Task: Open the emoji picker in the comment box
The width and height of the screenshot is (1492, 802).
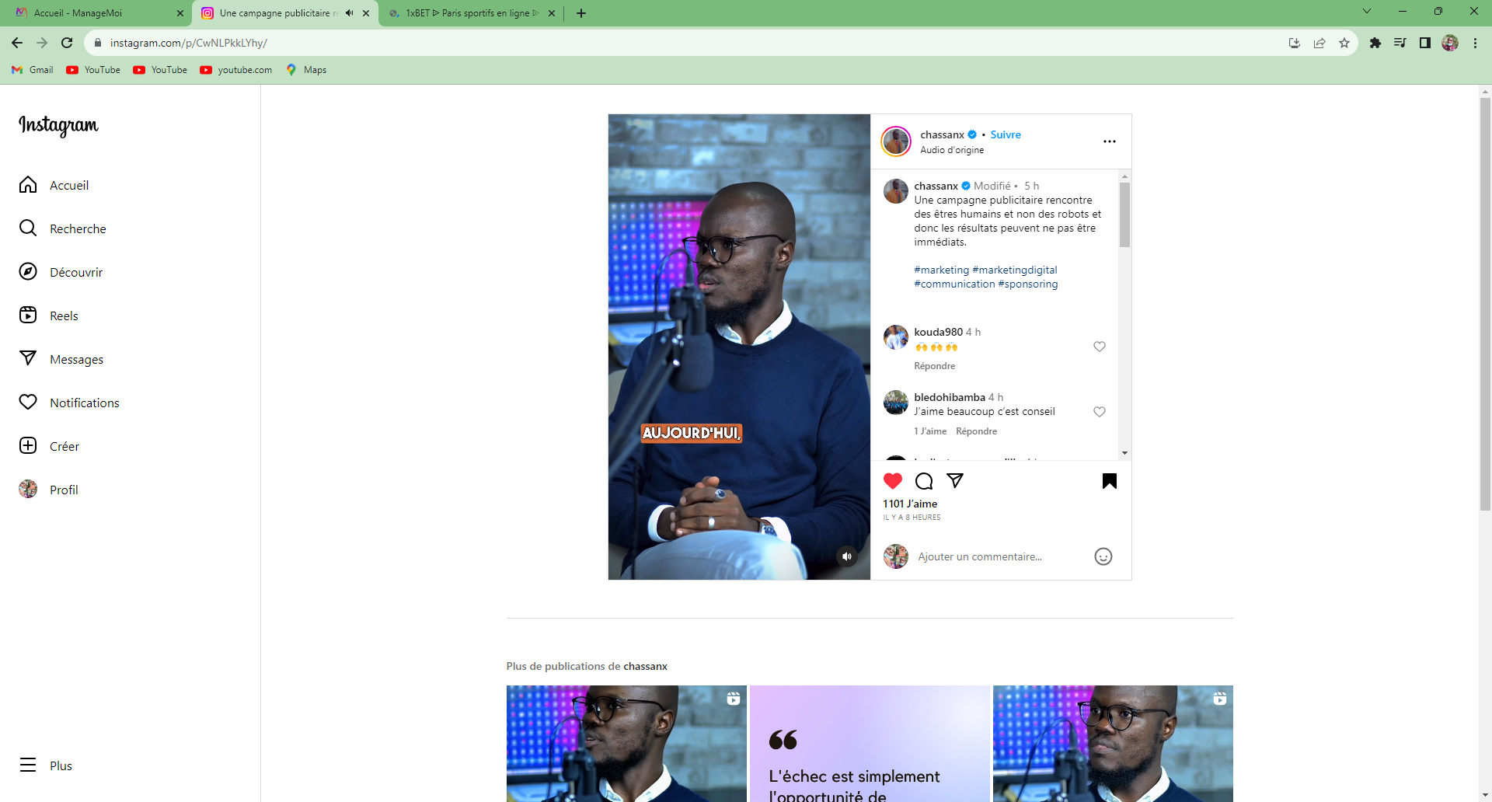Action: point(1103,556)
